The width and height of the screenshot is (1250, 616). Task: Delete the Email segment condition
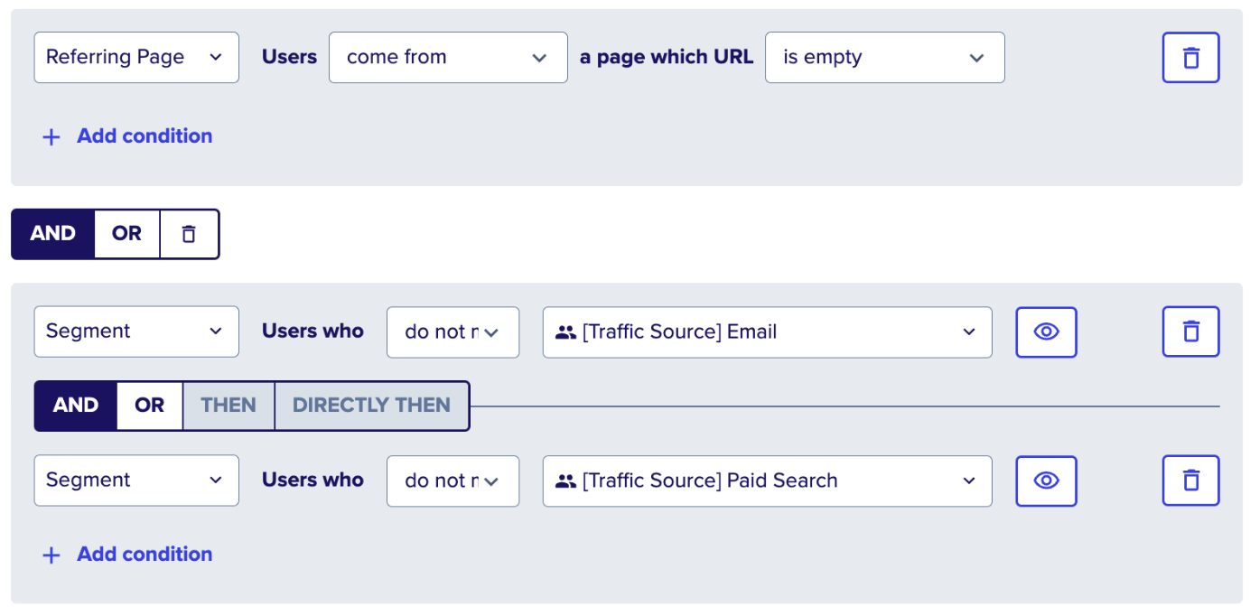click(1190, 331)
